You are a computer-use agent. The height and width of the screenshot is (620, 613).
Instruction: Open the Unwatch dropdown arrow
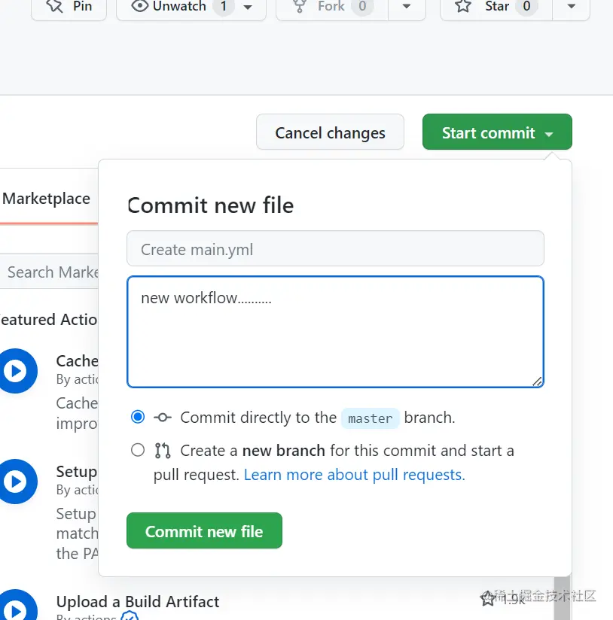click(248, 7)
